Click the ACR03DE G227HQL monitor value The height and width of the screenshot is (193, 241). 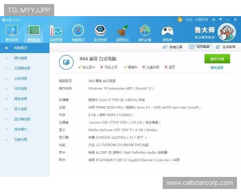tap(117, 138)
